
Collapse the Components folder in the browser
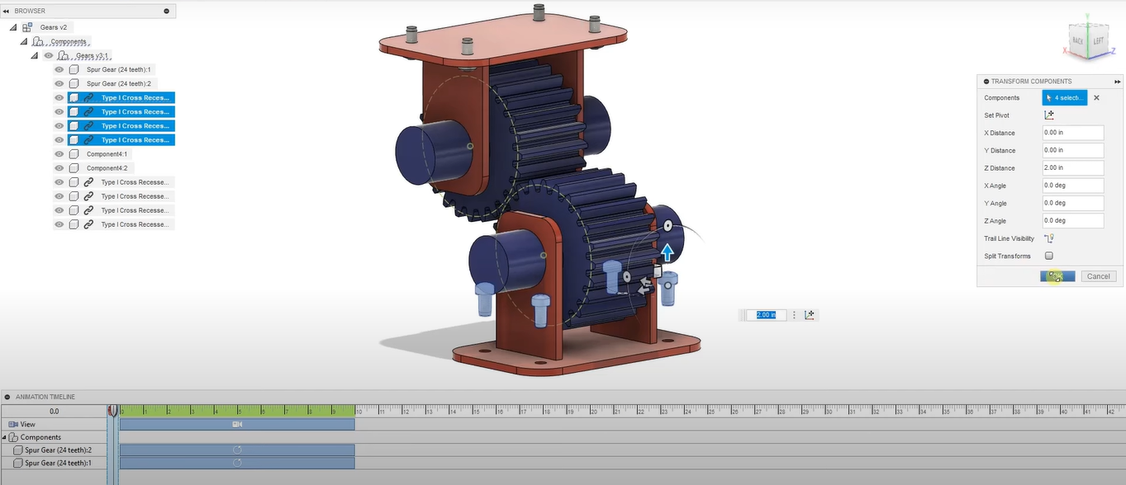tap(24, 41)
